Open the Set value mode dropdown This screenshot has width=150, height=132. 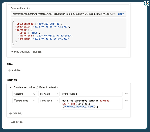(x=49, y=94)
